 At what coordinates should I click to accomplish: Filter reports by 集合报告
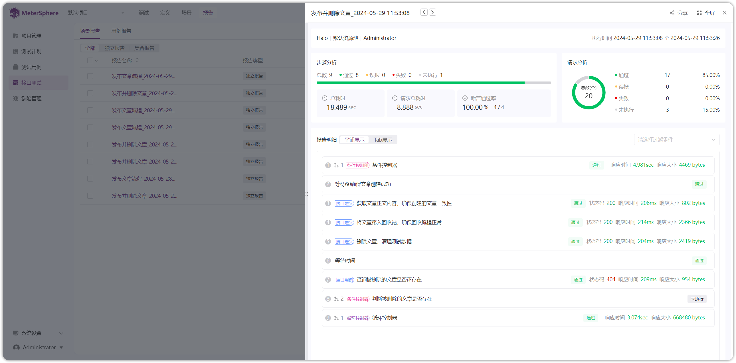coord(144,48)
